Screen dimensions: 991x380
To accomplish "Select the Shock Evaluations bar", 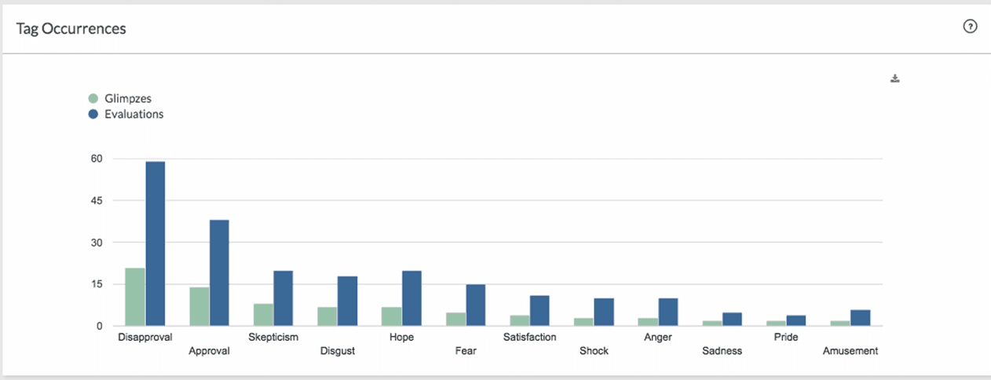I will pos(603,312).
